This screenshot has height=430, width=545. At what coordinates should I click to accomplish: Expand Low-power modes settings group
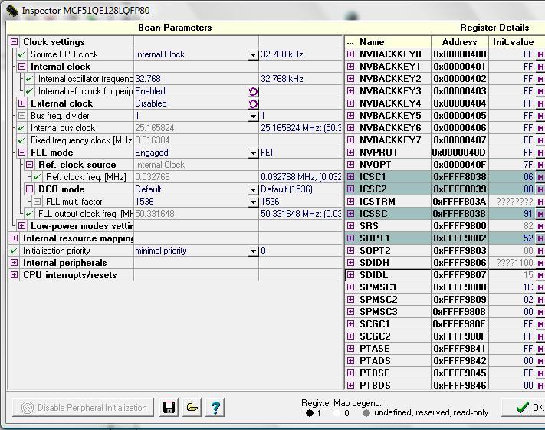click(22, 226)
